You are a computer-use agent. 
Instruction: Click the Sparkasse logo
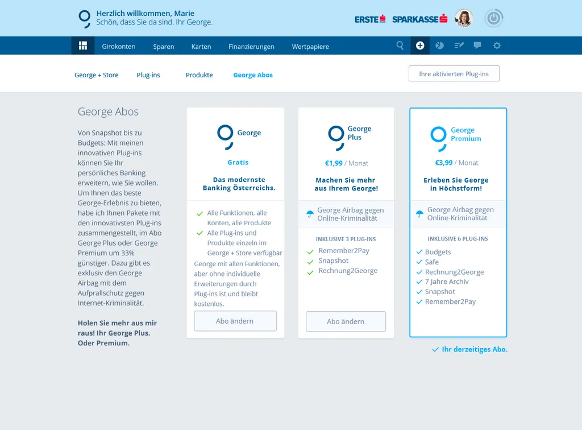(420, 19)
